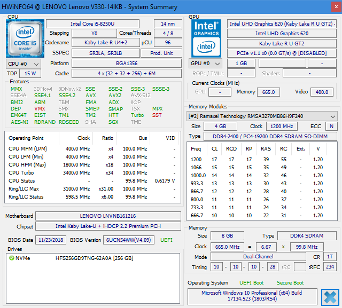
Task: Click the Video clock 400.0 field
Action: click(322, 92)
